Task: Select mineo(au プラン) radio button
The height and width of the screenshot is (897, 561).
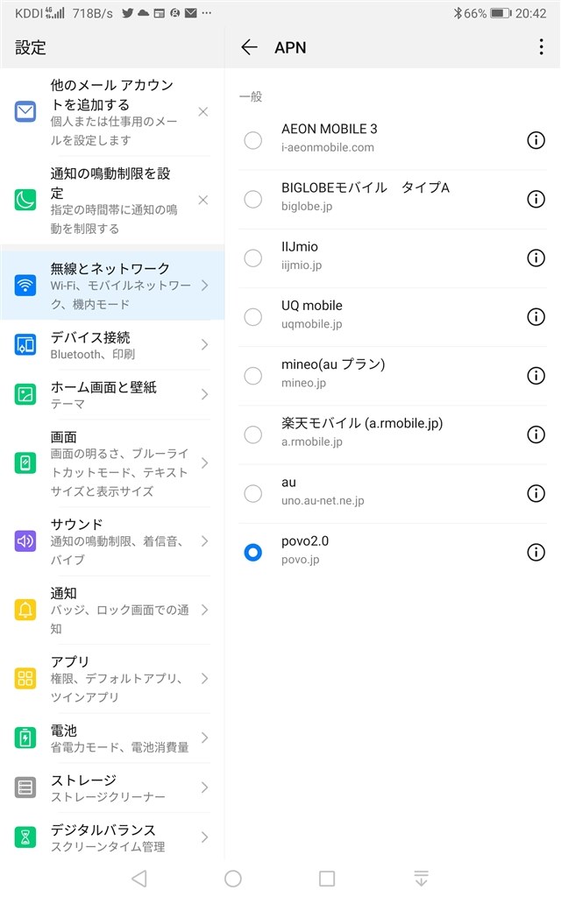Action: [253, 376]
